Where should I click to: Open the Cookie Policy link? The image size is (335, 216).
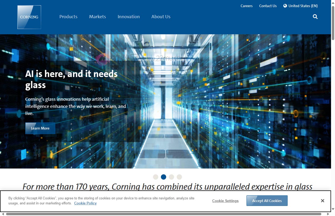(x=85, y=203)
